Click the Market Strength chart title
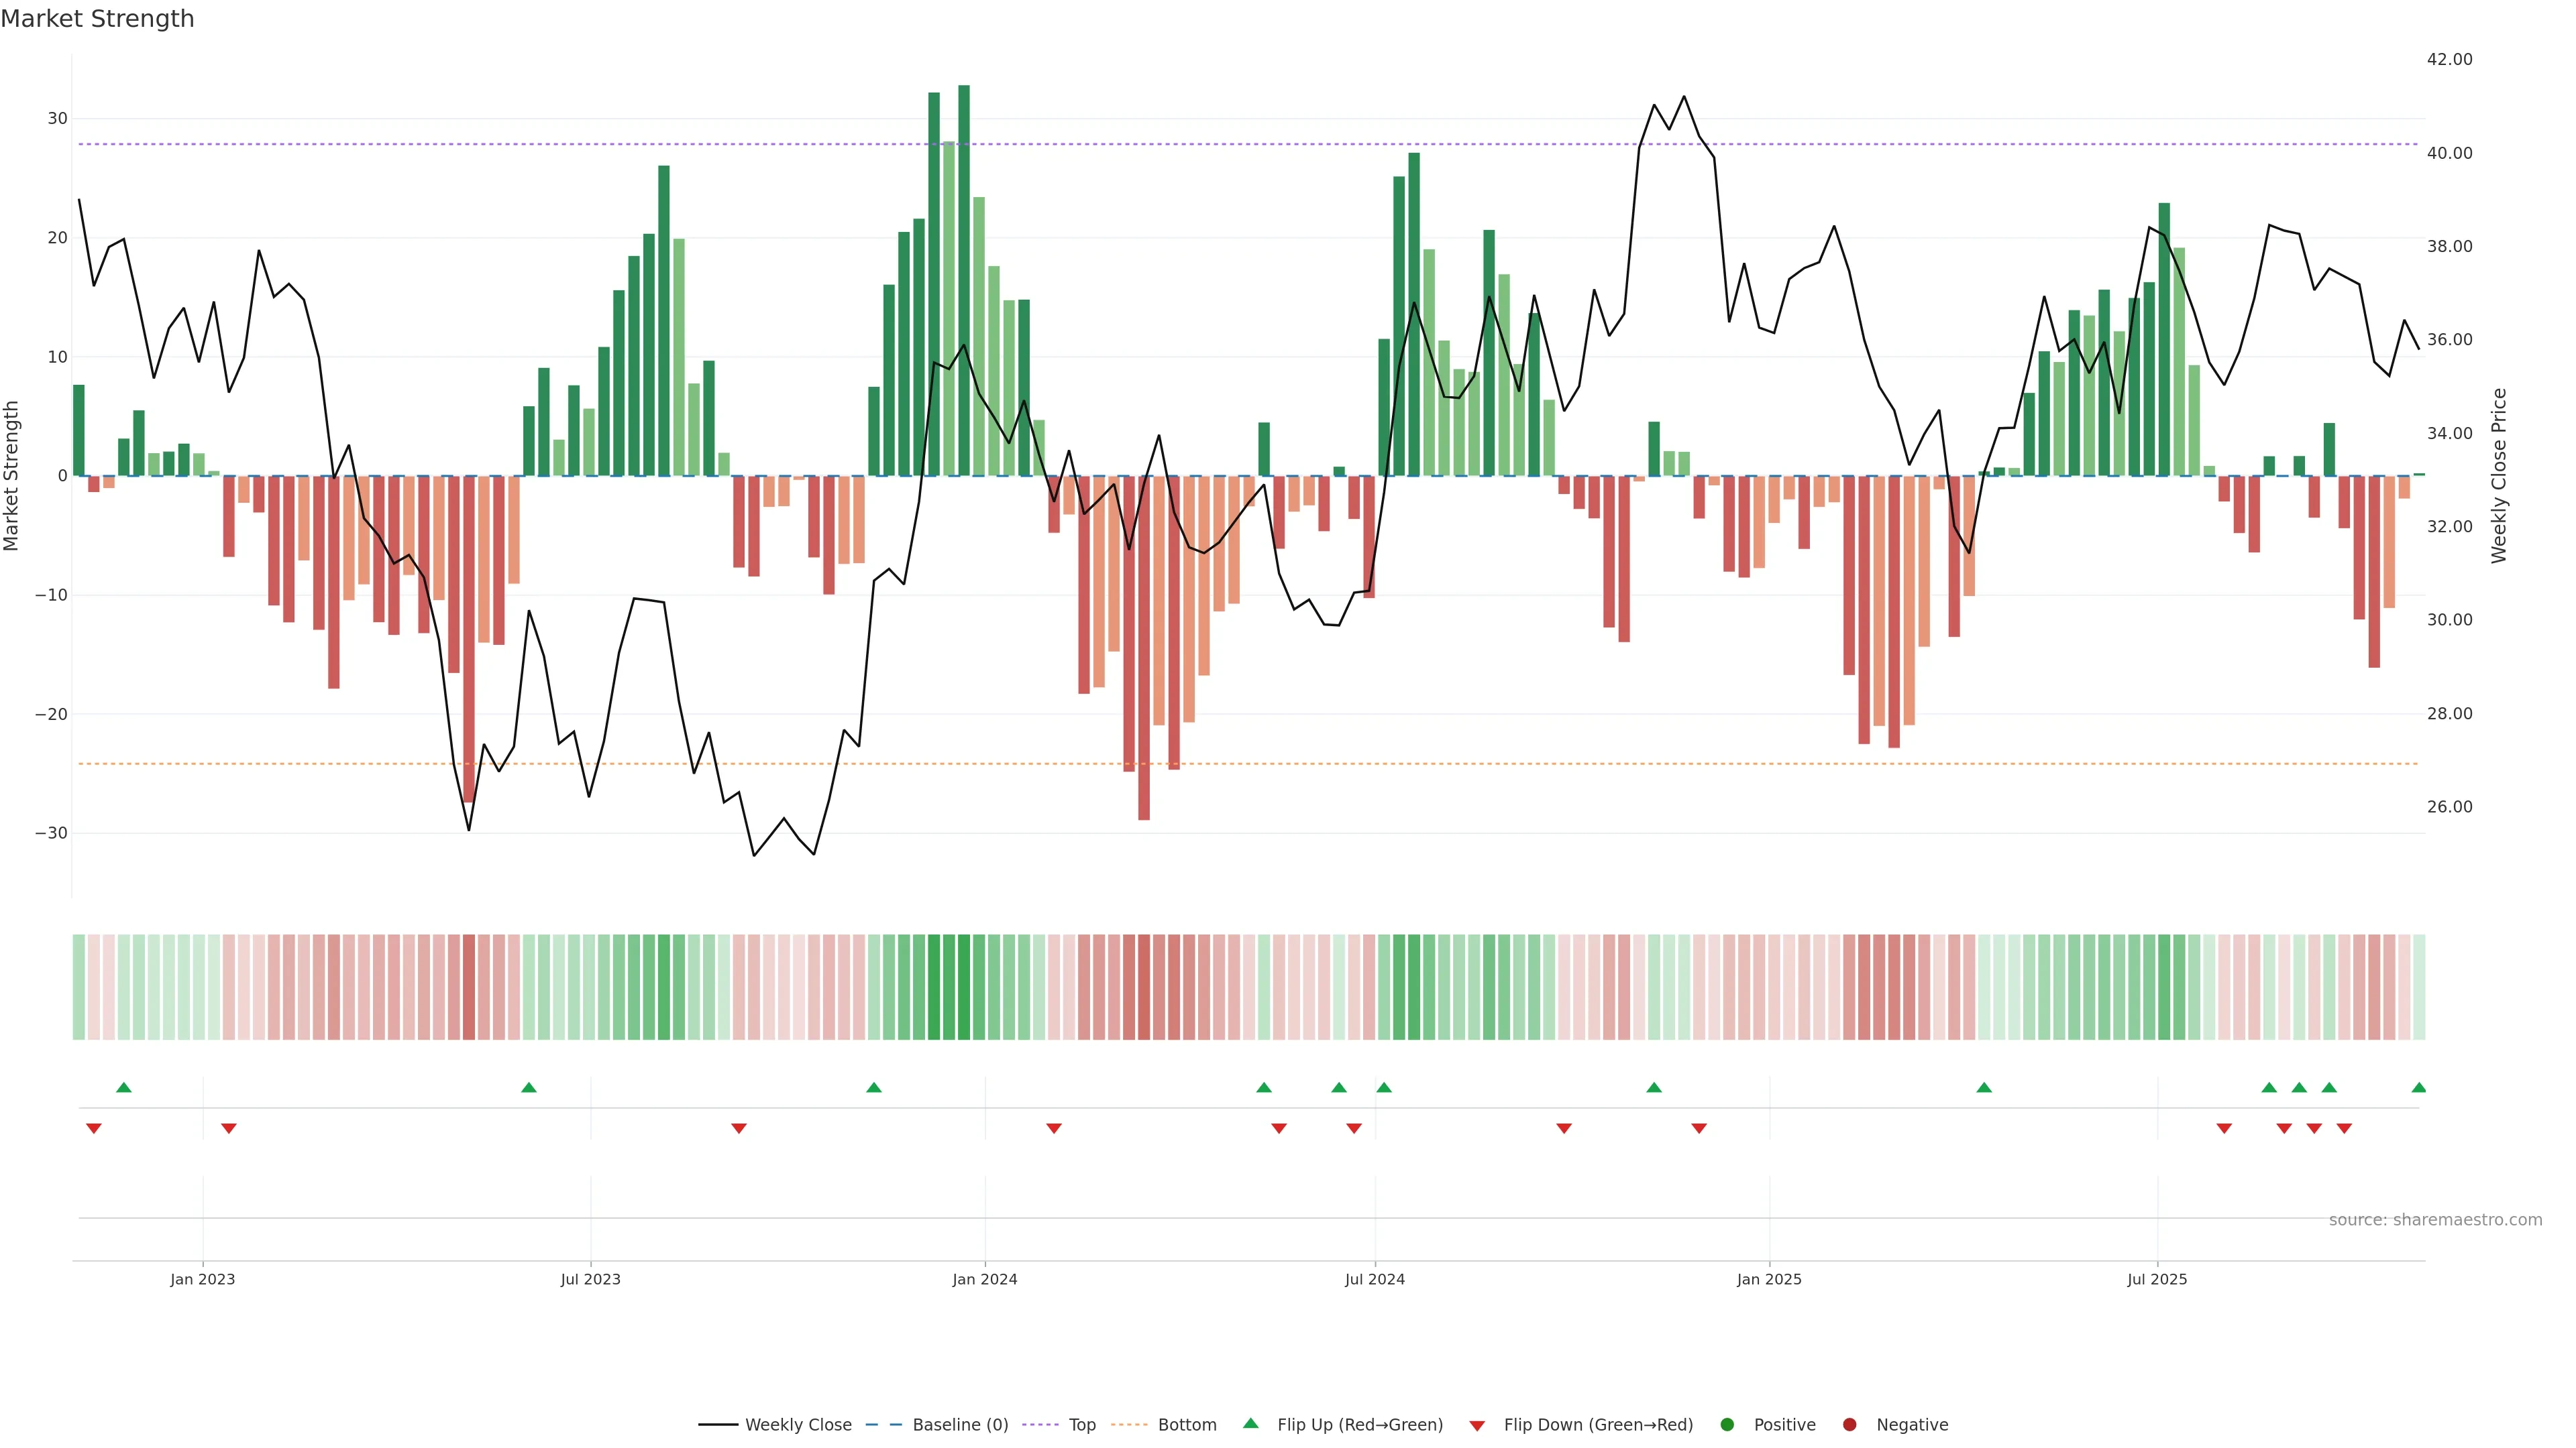The height and width of the screenshot is (1448, 2576). [x=97, y=19]
